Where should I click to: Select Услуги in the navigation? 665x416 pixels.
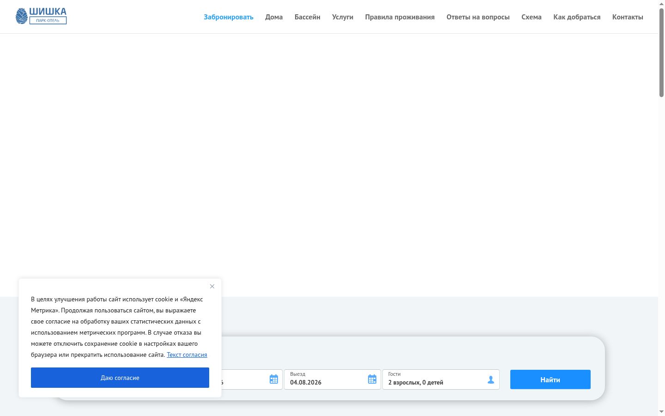(x=343, y=17)
